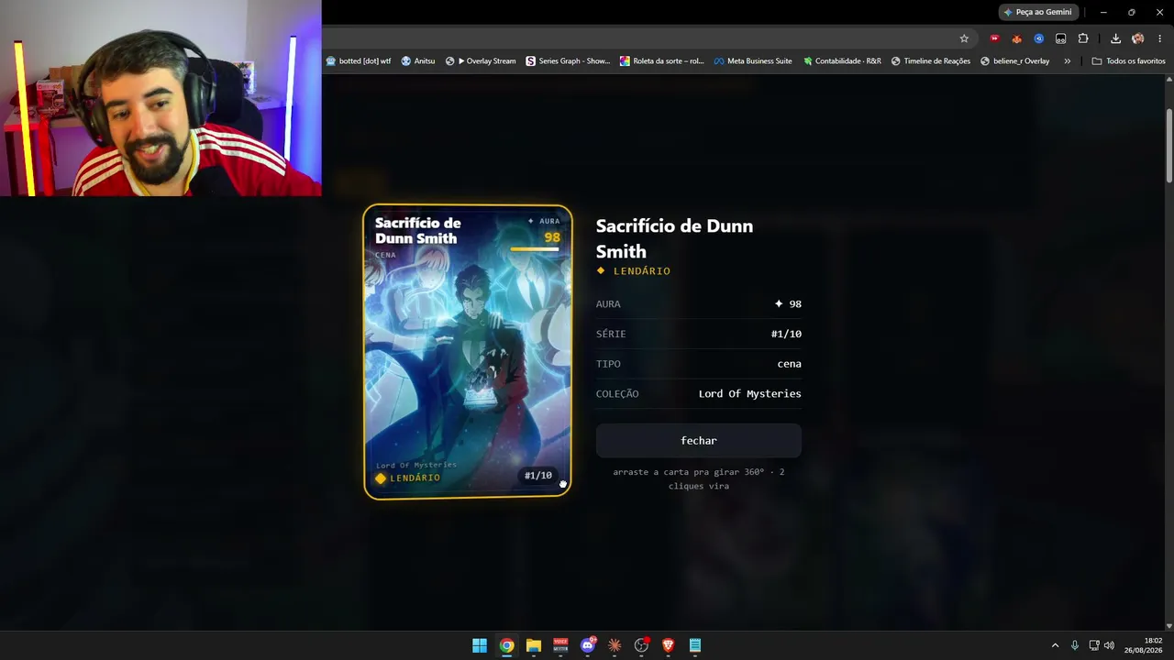This screenshot has width=1174, height=660.
Task: Click the page vertical scrollbar thumb
Action: 1168,145
